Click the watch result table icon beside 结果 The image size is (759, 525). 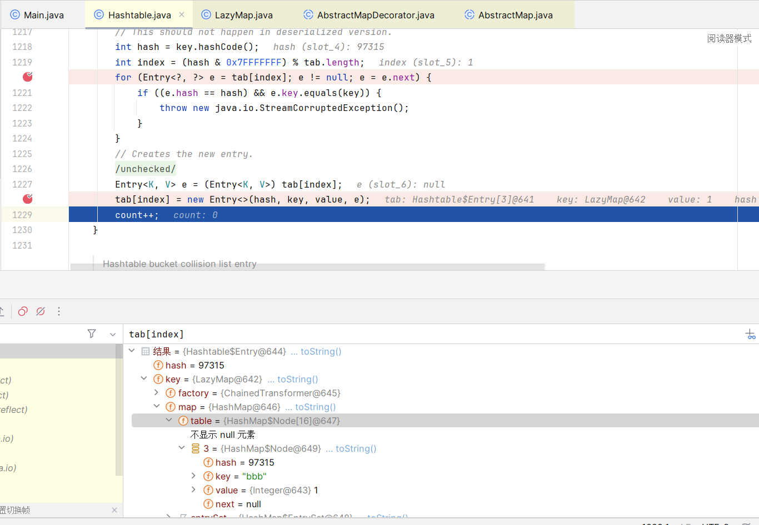coord(146,351)
